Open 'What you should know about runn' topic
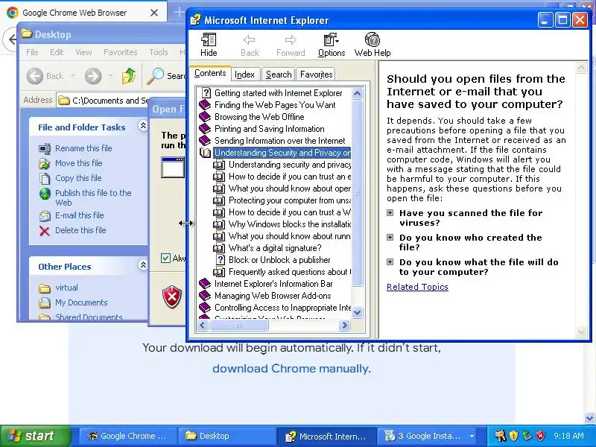596x447 pixels. (x=289, y=236)
